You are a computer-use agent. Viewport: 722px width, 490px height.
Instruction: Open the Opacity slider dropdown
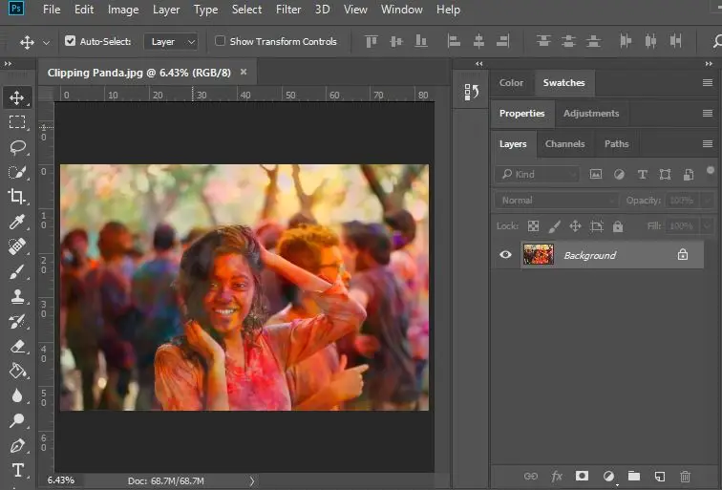[707, 201]
